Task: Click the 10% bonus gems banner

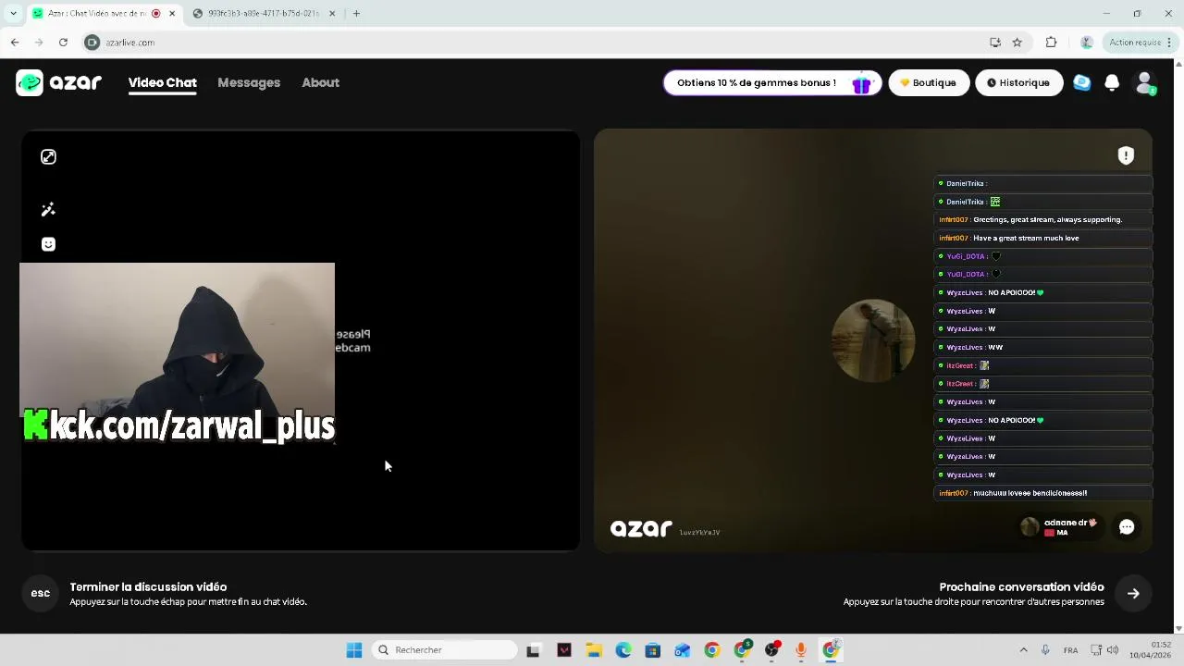Action: click(x=771, y=82)
